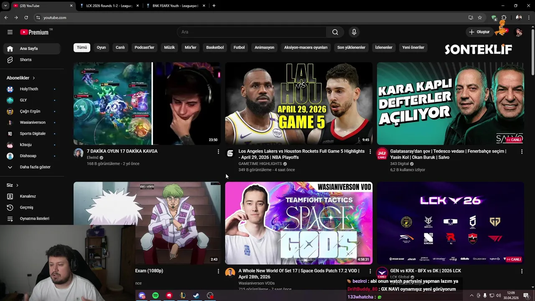Open more options for Galatasaray'dan şov video
This screenshot has width=535, height=301.
[x=522, y=152]
